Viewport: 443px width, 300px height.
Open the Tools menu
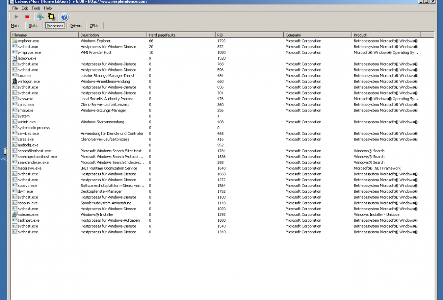pos(36,8)
